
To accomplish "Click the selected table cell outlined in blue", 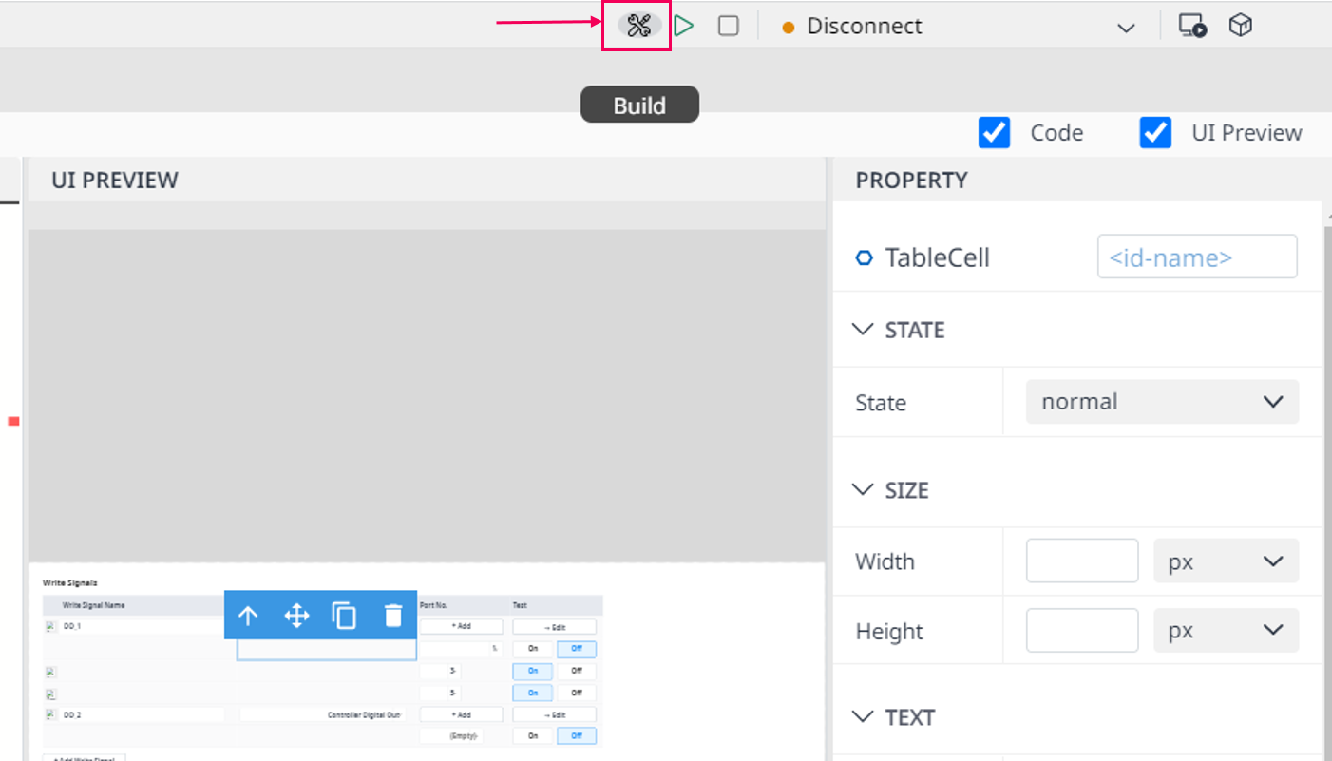I will point(326,649).
